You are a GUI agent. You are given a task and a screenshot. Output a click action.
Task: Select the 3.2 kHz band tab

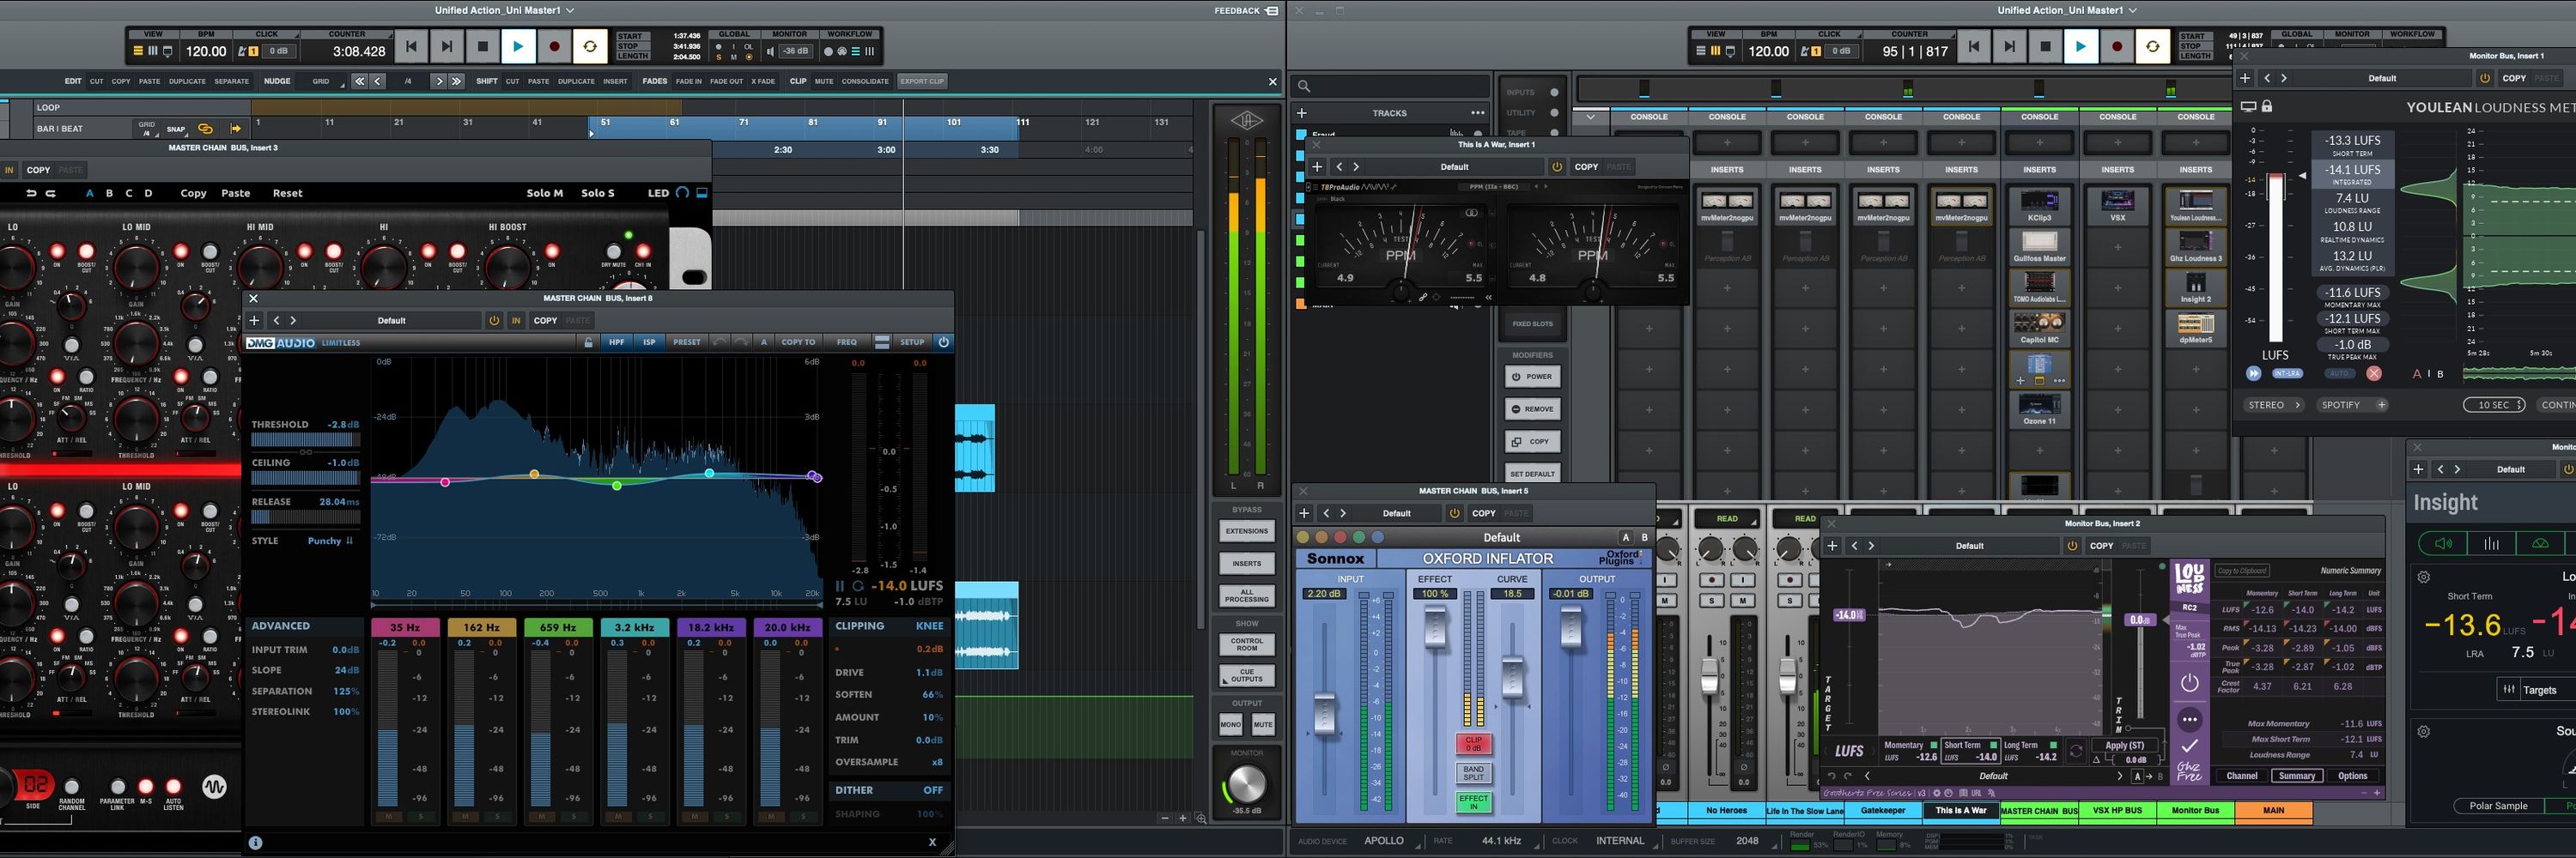point(634,627)
